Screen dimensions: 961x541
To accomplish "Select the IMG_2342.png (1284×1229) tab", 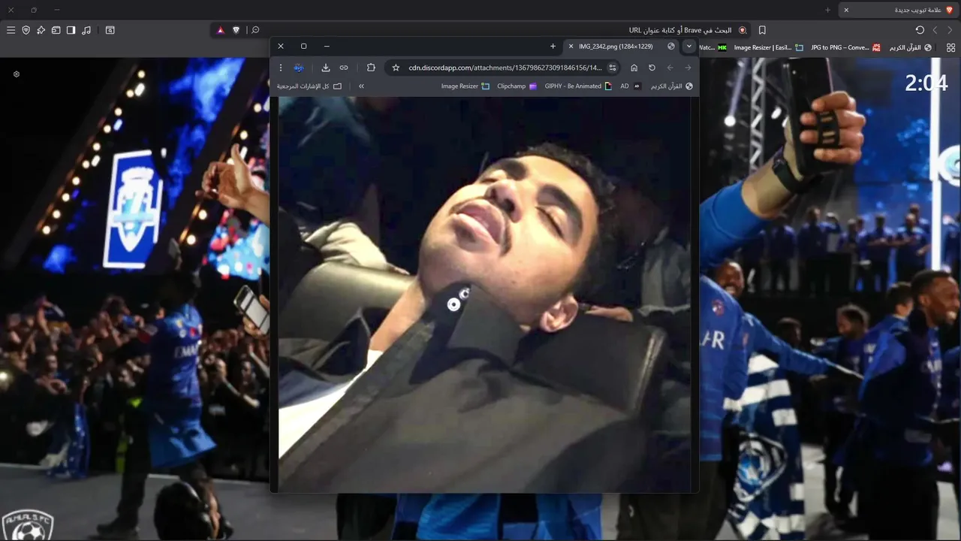I will click(x=622, y=46).
